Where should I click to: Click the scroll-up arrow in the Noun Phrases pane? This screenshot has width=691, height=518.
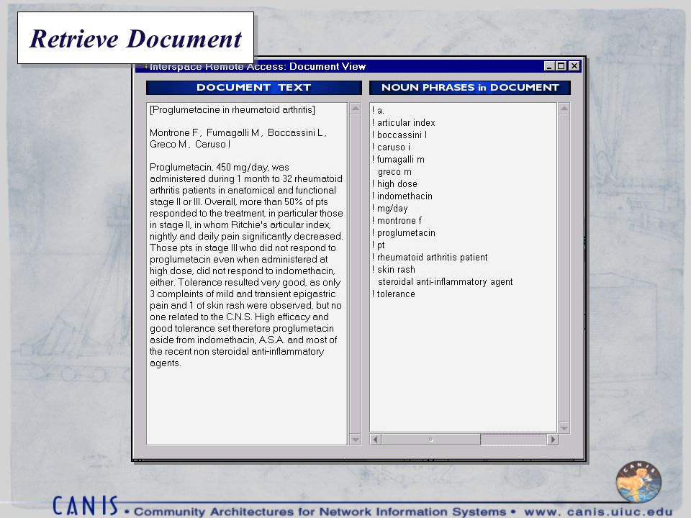pyautogui.click(x=564, y=109)
